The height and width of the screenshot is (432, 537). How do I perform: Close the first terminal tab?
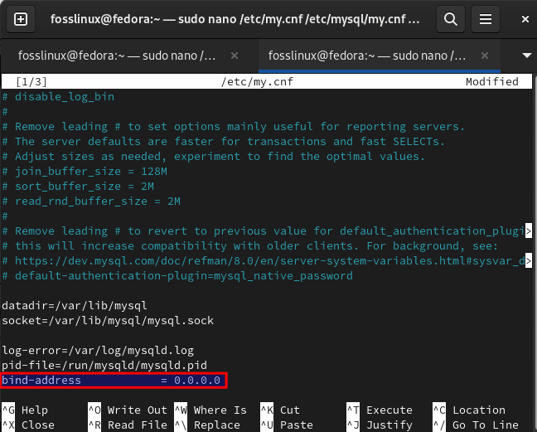coord(235,56)
